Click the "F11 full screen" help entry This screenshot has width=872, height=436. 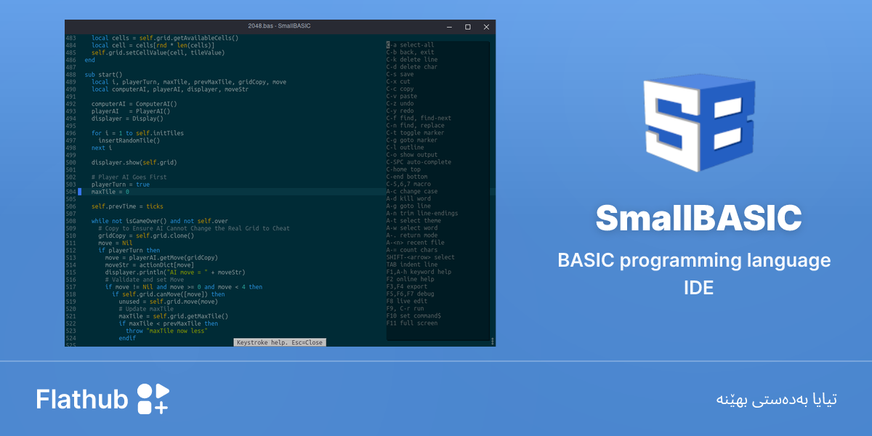tap(412, 323)
